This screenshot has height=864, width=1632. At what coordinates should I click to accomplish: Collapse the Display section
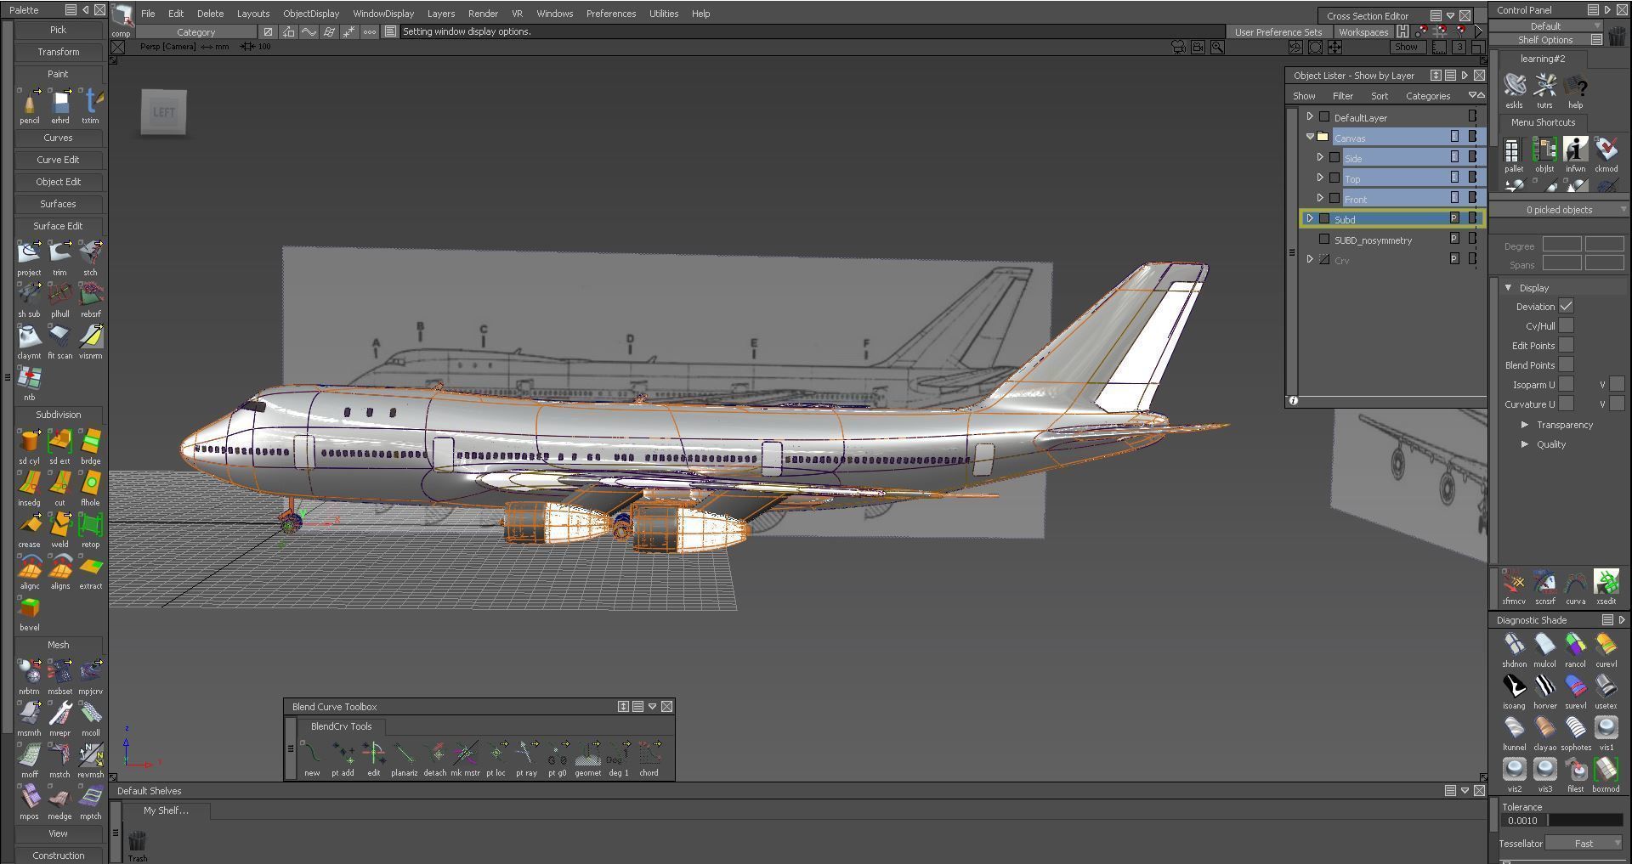[x=1509, y=288]
